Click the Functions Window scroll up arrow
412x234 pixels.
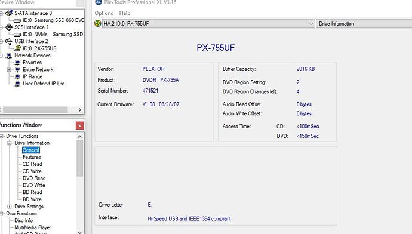80,136
